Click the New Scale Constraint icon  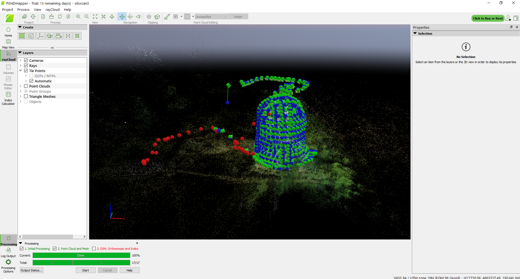tap(31, 36)
